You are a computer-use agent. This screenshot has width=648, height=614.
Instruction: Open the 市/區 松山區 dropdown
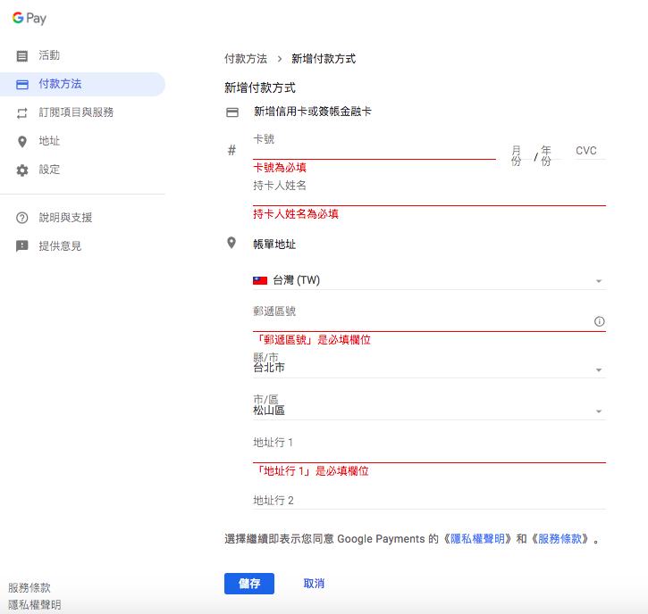[x=429, y=407]
